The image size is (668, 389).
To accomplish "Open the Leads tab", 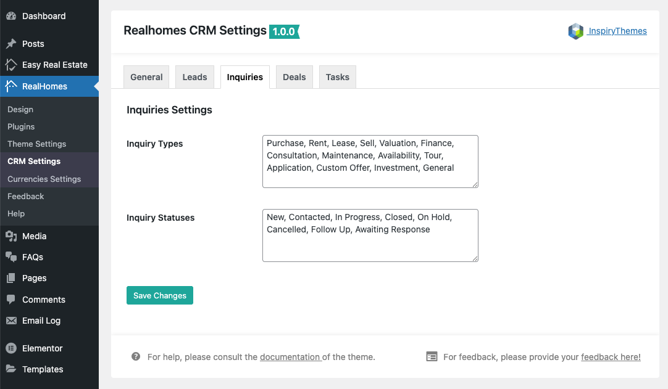I will 194,77.
